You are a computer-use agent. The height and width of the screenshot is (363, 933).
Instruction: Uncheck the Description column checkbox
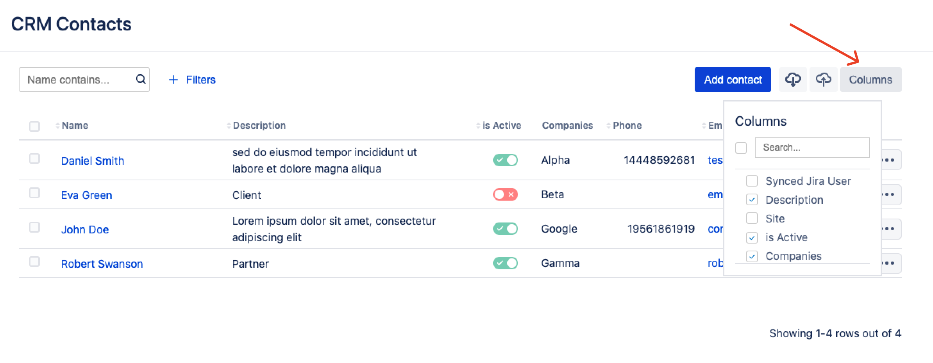[752, 200]
